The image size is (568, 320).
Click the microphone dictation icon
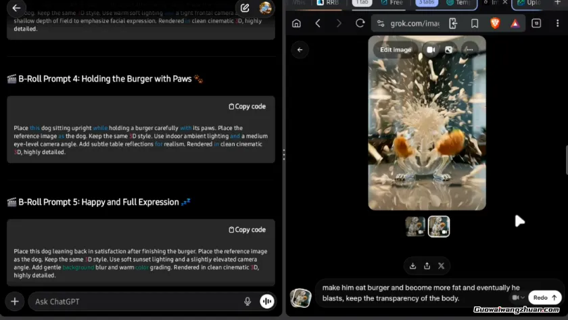[247, 302]
